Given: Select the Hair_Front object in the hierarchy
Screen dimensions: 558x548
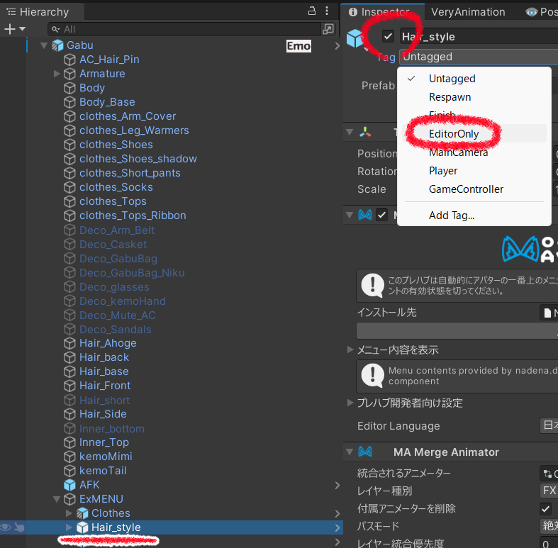Looking at the screenshot, I should point(105,386).
